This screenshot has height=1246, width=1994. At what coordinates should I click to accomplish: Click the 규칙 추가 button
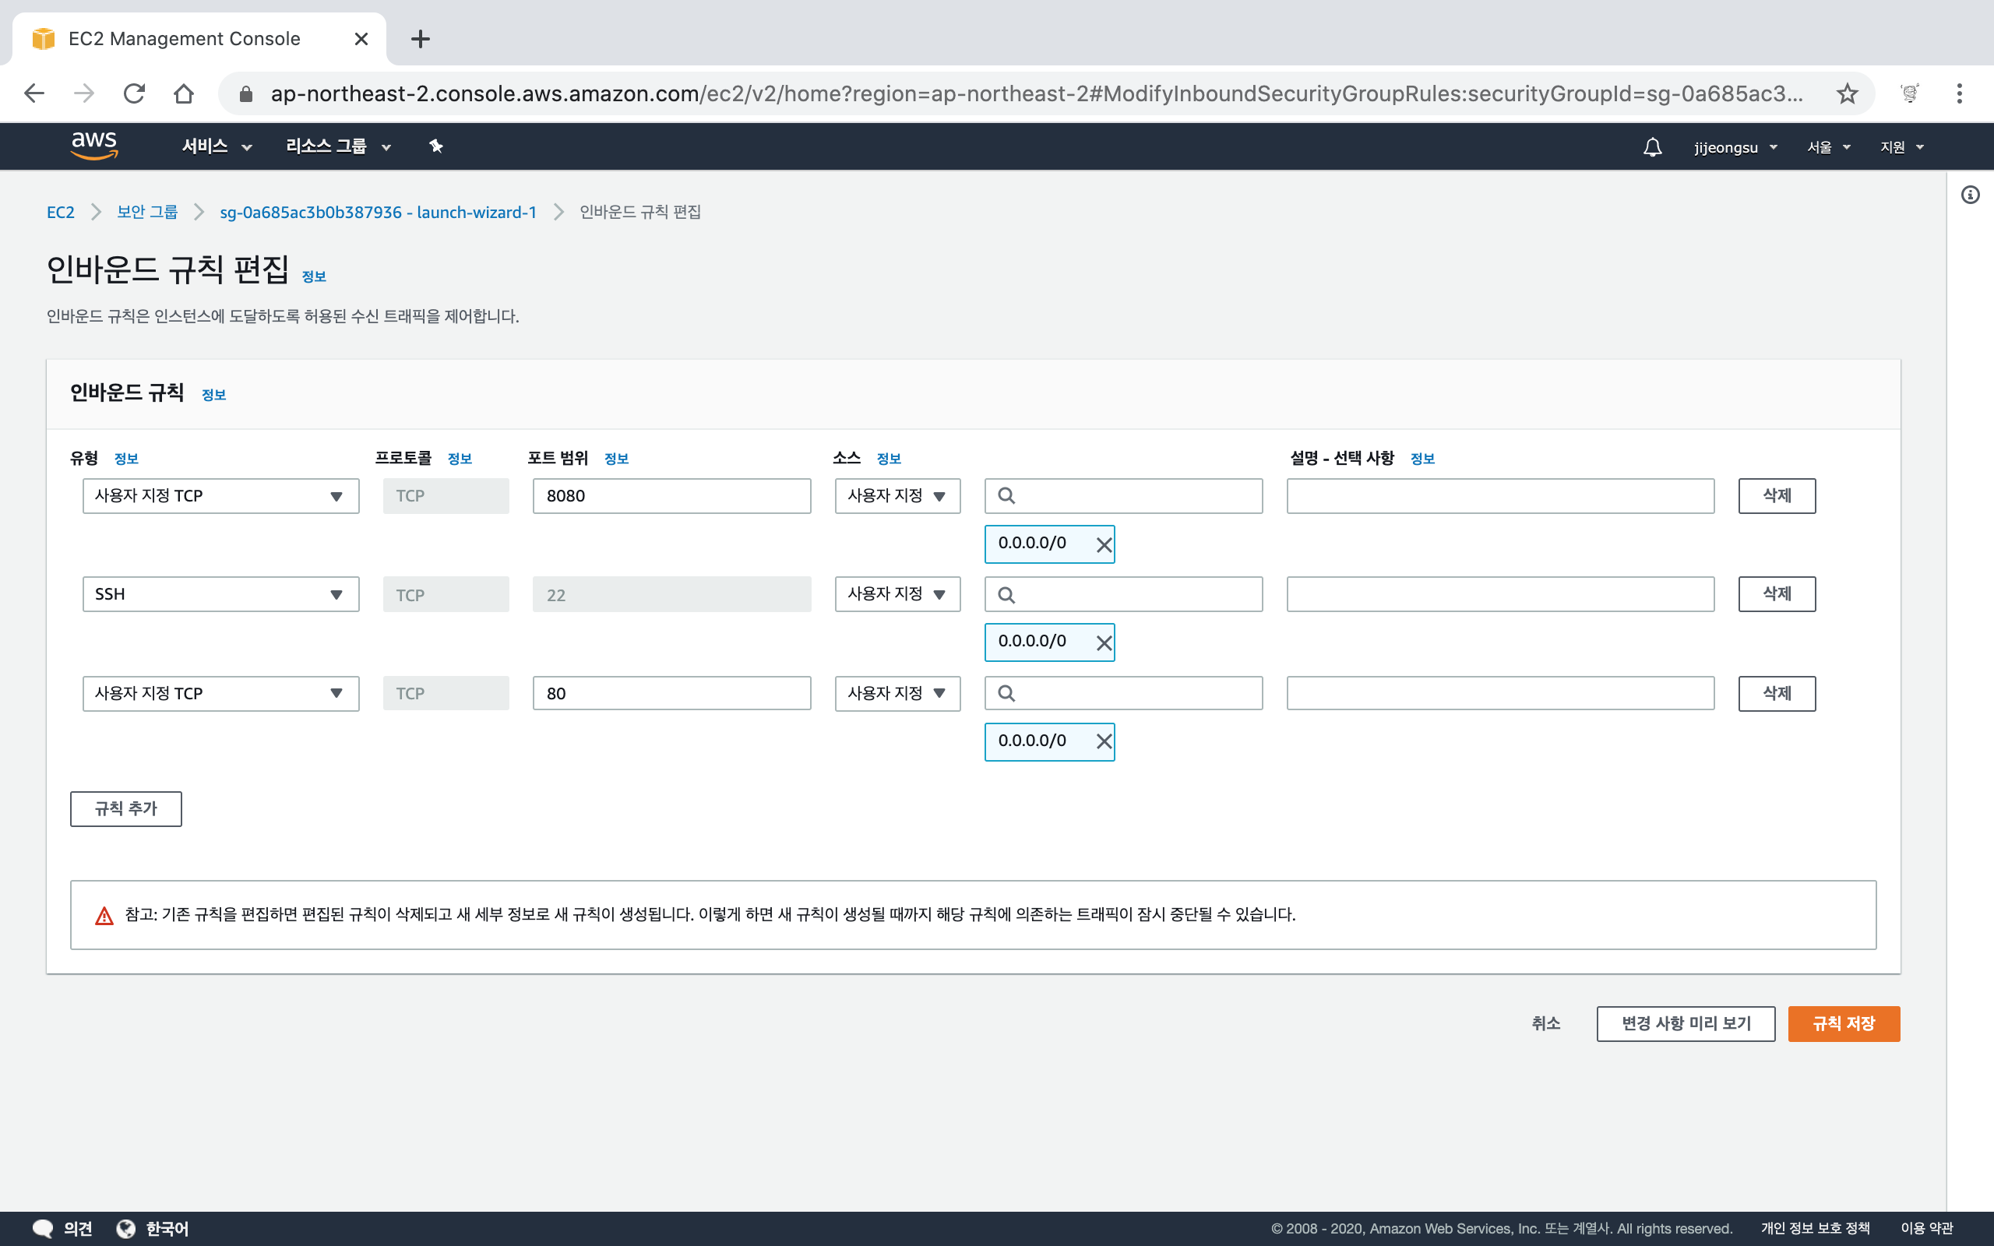tap(125, 808)
